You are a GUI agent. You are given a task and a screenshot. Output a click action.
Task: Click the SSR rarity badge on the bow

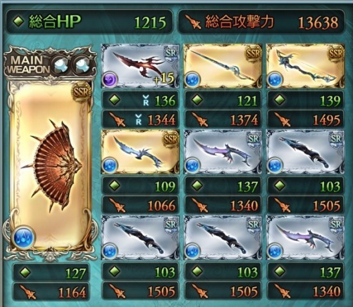(x=336, y=54)
